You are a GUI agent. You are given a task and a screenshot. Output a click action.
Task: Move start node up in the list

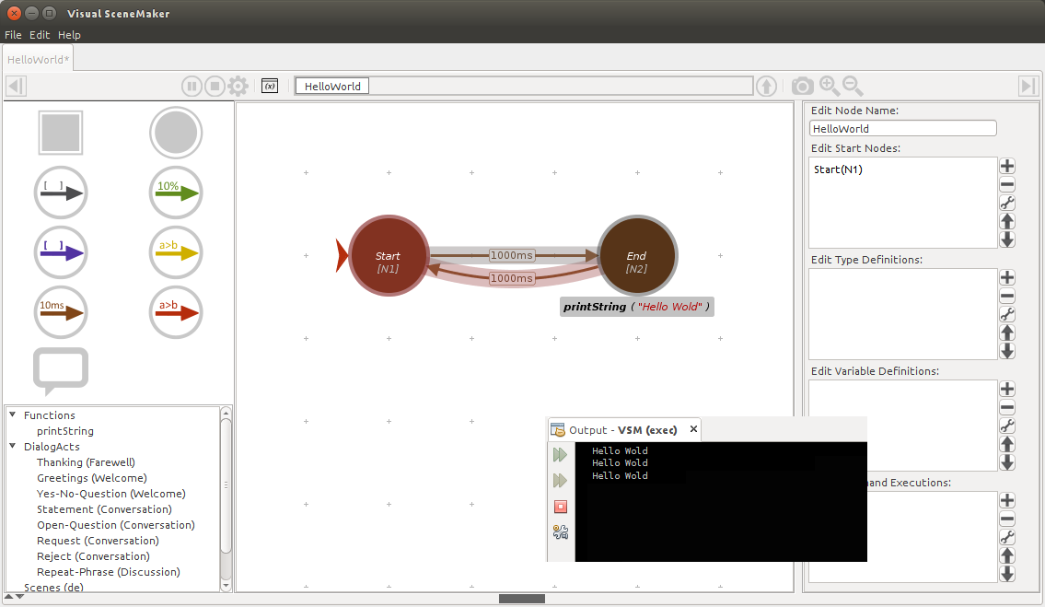pyautogui.click(x=1007, y=221)
